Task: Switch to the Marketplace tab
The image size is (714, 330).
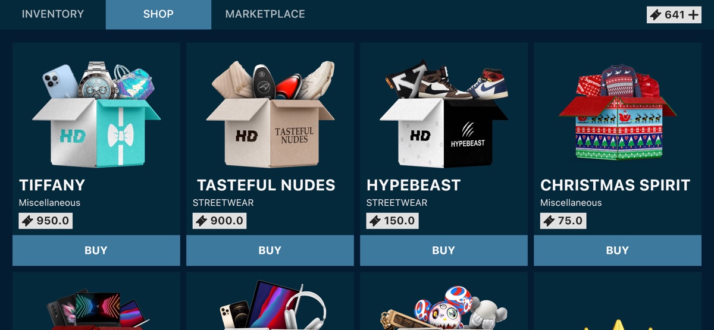Action: pyautogui.click(x=265, y=14)
